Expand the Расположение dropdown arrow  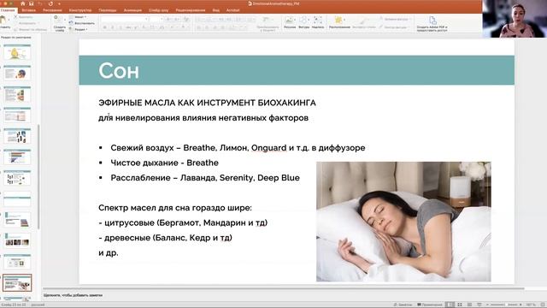(x=345, y=20)
